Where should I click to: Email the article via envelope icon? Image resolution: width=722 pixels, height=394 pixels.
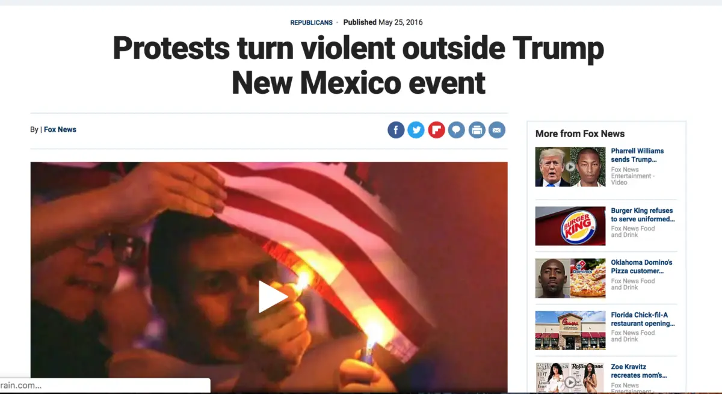(x=497, y=130)
